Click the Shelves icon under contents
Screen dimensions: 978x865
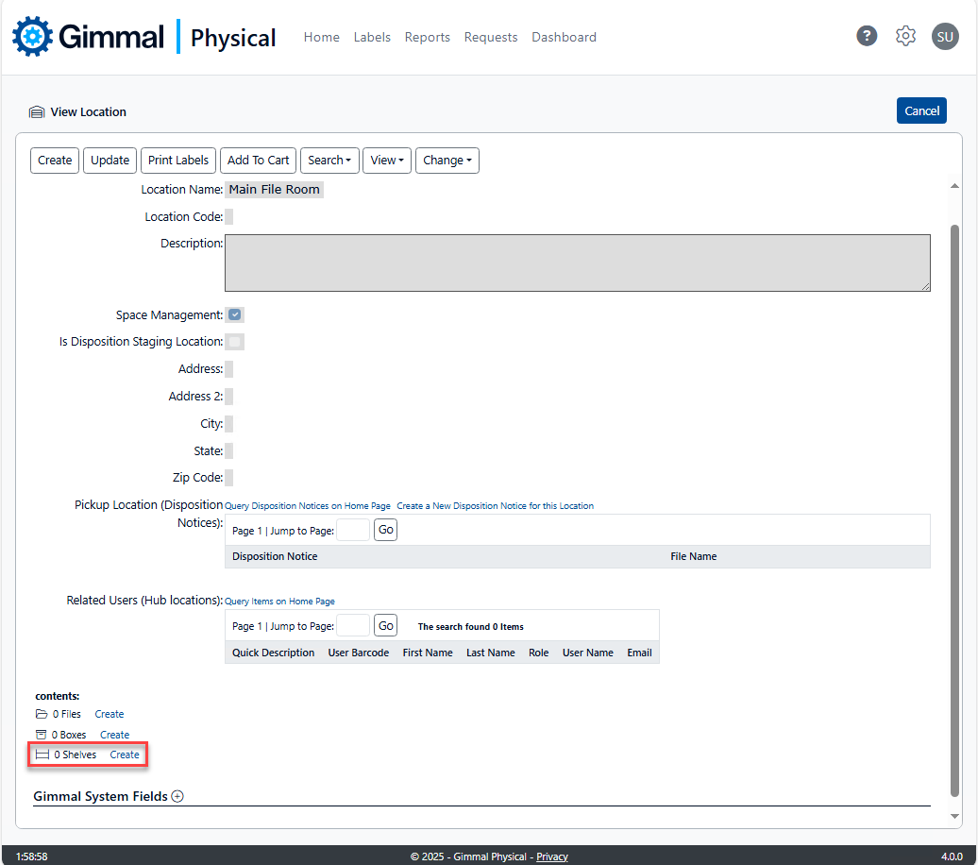click(42, 755)
